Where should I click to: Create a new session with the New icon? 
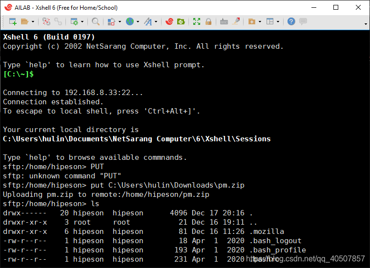pyautogui.click(x=13, y=21)
